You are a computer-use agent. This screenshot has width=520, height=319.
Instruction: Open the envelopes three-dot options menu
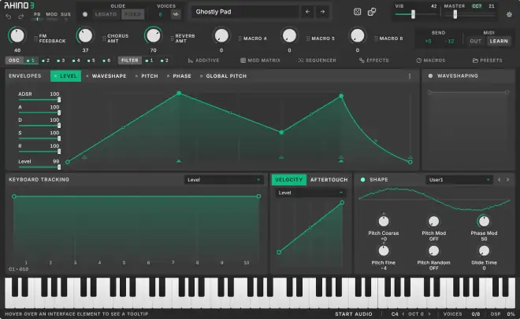[410, 76]
